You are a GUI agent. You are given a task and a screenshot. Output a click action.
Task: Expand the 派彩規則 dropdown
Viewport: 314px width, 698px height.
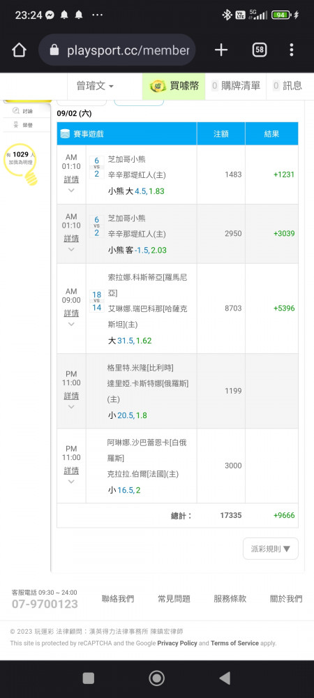tap(271, 549)
